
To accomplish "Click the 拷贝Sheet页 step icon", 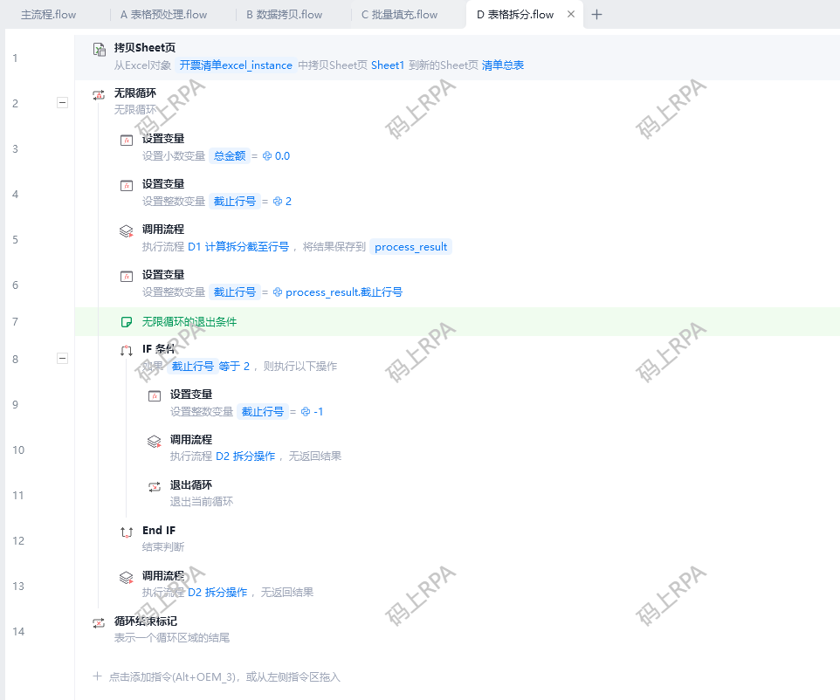I will point(100,49).
